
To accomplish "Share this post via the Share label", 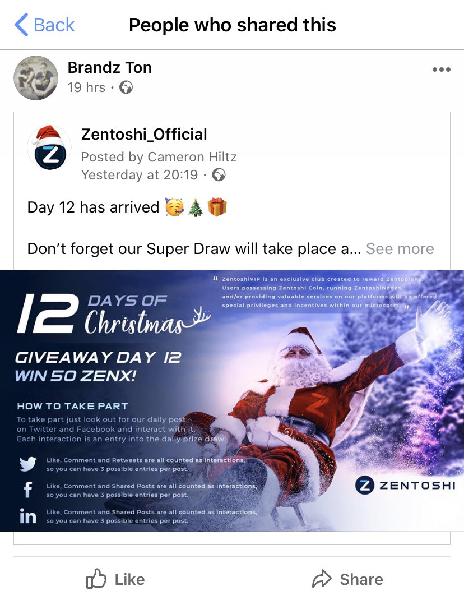I will tap(361, 579).
